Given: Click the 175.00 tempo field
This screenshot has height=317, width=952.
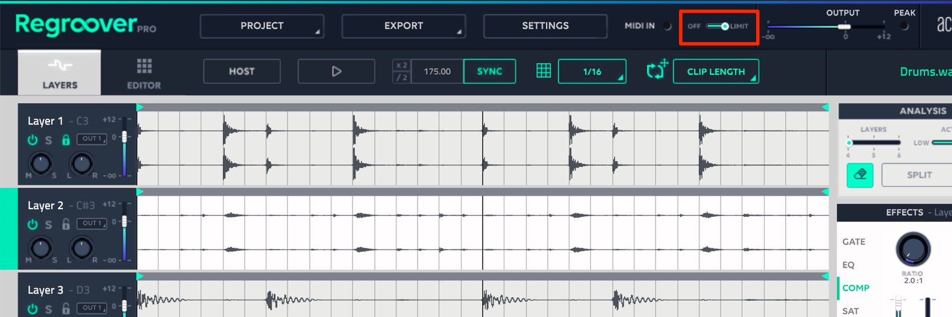Looking at the screenshot, I should tap(437, 71).
